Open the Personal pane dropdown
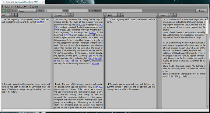210x113 pixels. coord(60,15)
